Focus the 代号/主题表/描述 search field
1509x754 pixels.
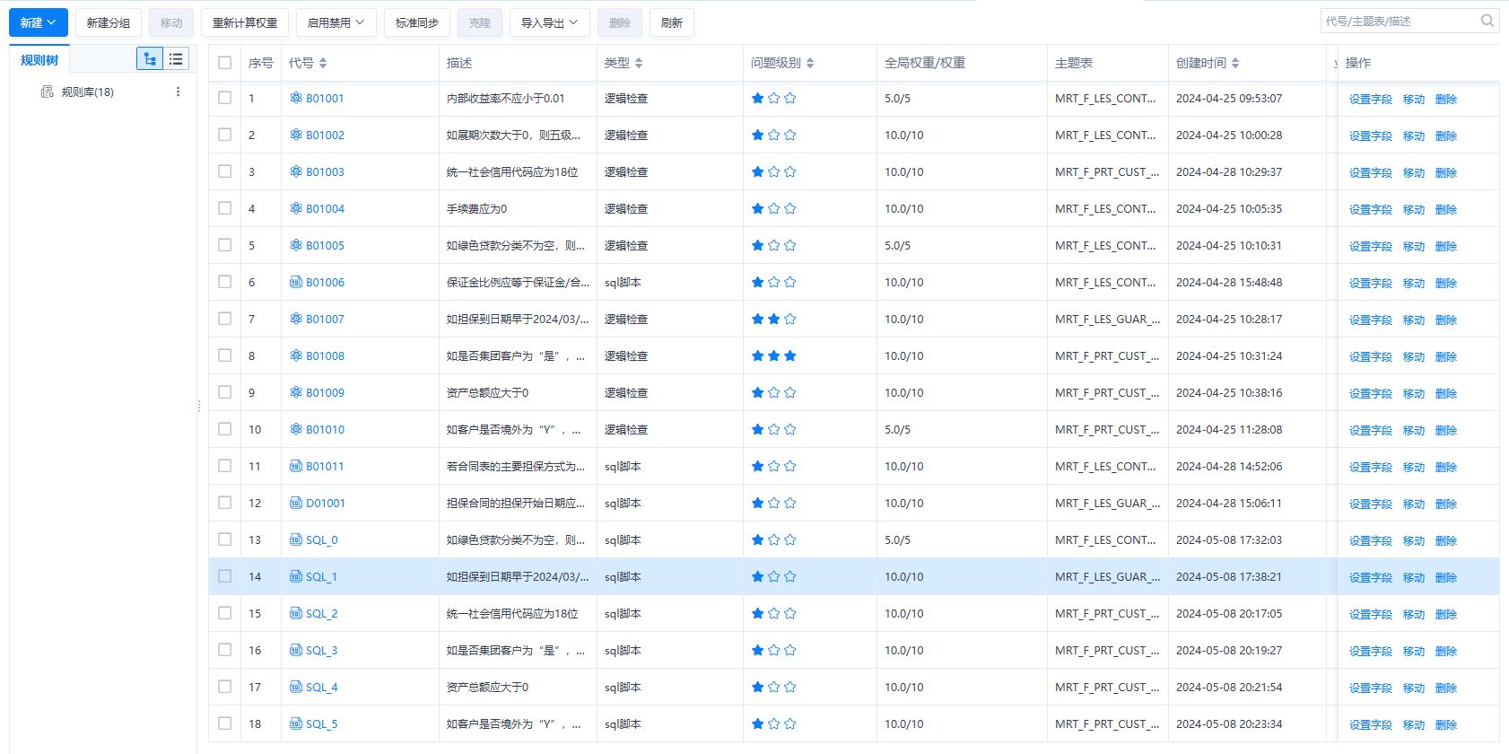tap(1400, 21)
